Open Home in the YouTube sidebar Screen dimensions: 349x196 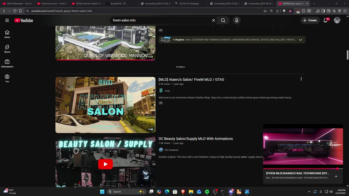7,34
